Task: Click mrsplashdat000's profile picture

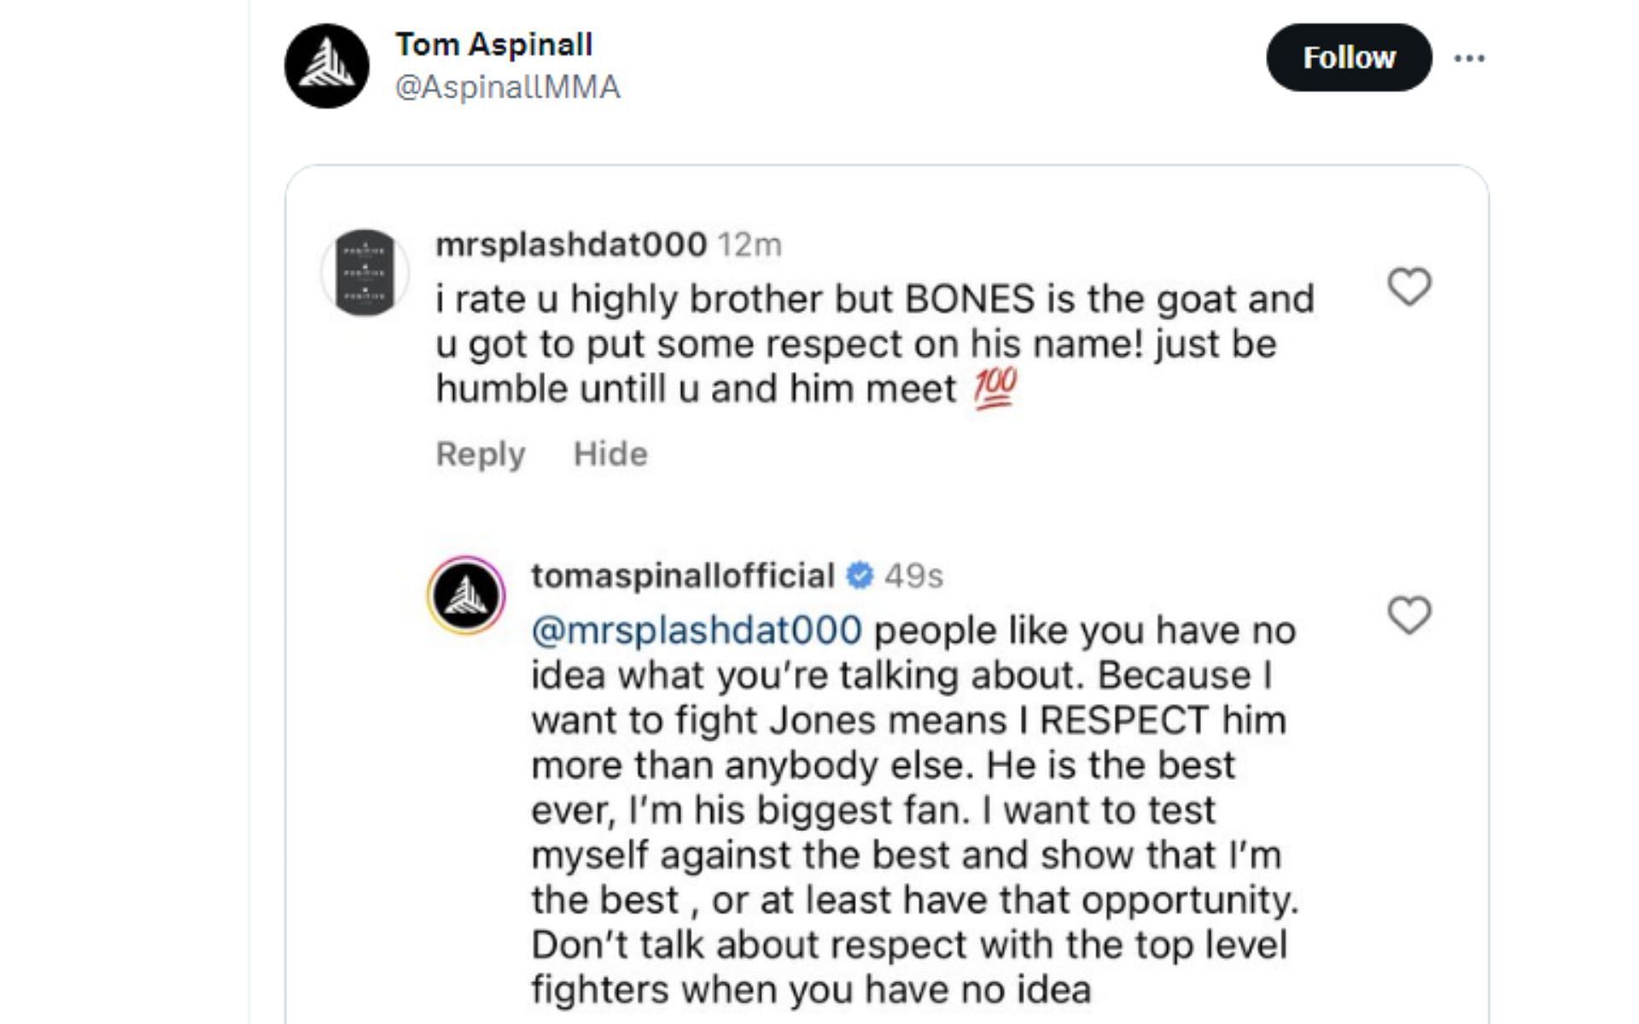Action: 365,272
